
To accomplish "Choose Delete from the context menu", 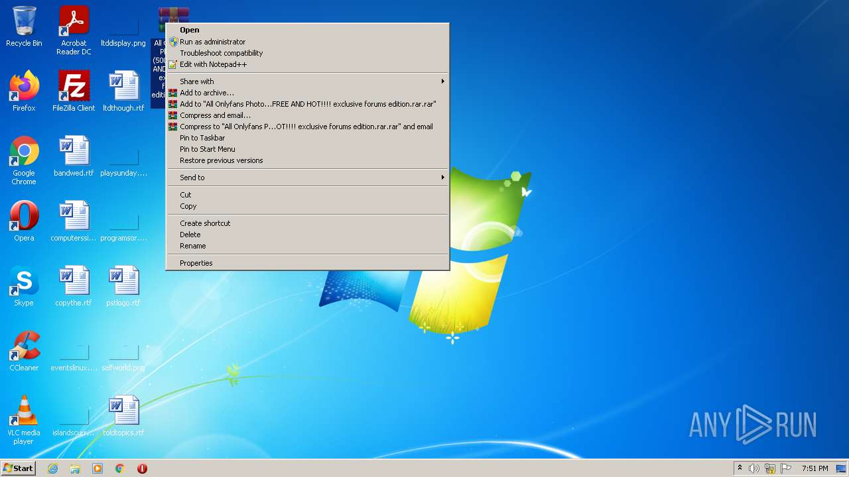I will tap(307, 235).
